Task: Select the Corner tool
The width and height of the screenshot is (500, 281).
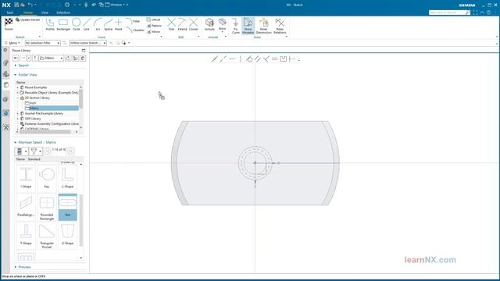Action: tap(194, 24)
